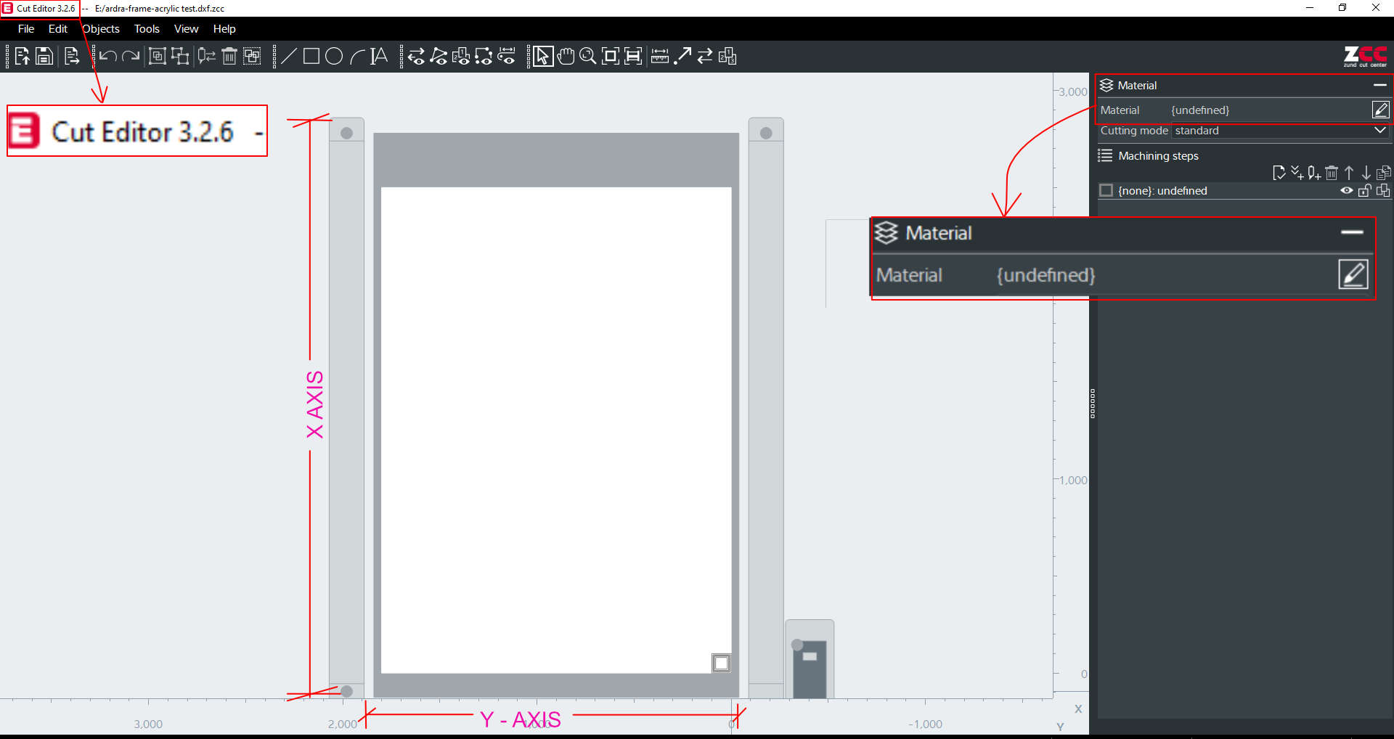The width and height of the screenshot is (1394, 739).
Task: Toggle direction arrows view icon
Action: pos(416,56)
